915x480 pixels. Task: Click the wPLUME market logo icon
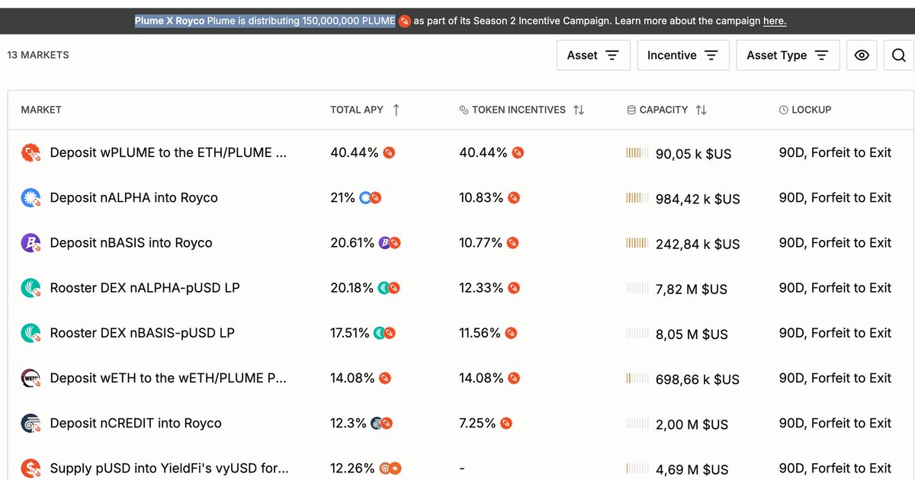coord(30,152)
